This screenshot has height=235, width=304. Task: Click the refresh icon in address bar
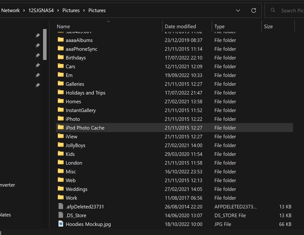click(253, 10)
